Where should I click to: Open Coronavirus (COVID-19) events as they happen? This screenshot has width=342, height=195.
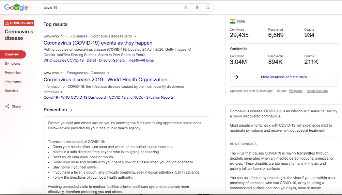point(98,43)
